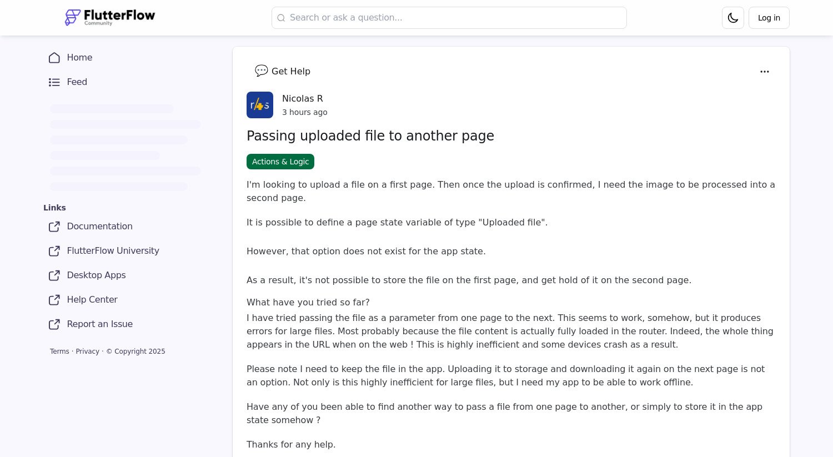The width and height of the screenshot is (833, 457).
Task: Click the post author name Nicolas R
Action: point(302,98)
